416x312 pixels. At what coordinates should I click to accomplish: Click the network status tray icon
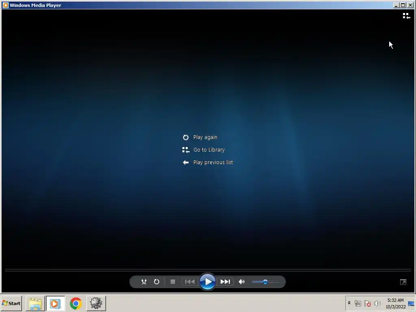357,303
